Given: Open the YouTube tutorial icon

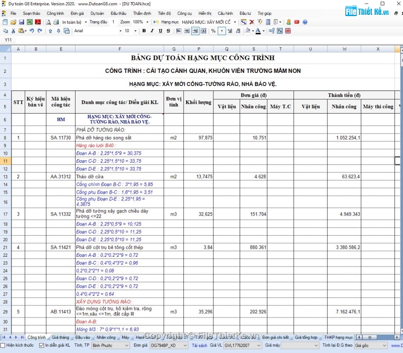Looking at the screenshot, I should [297, 22].
